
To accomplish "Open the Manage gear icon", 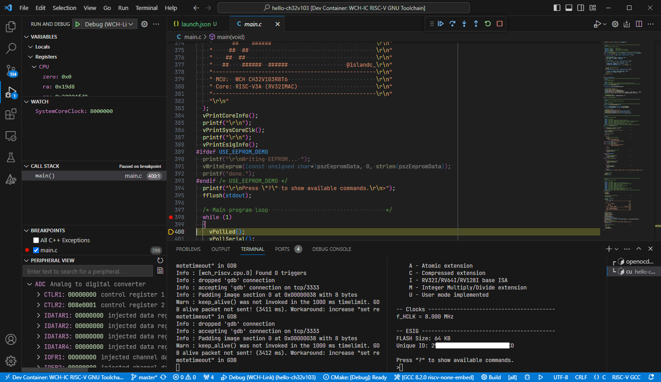I will (x=11, y=361).
